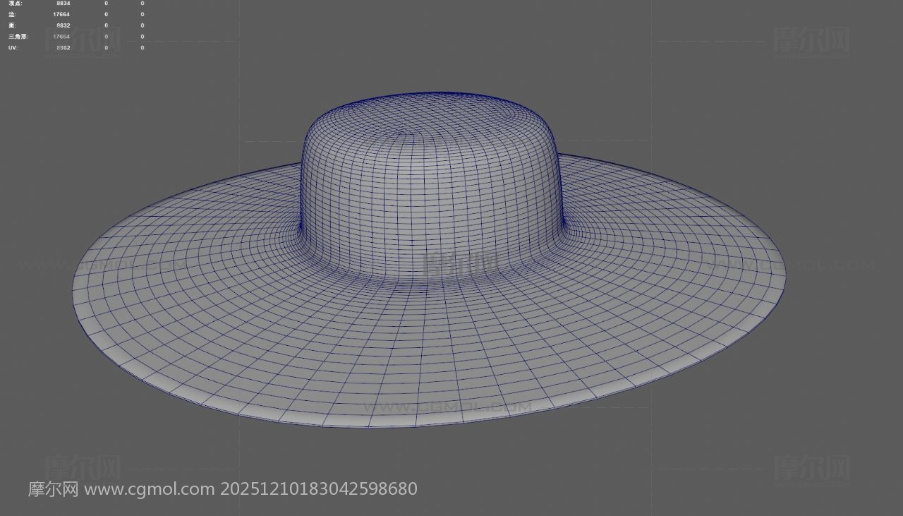Click the far left edge of hat brim
This screenshot has width=903, height=516.
(x=76, y=291)
